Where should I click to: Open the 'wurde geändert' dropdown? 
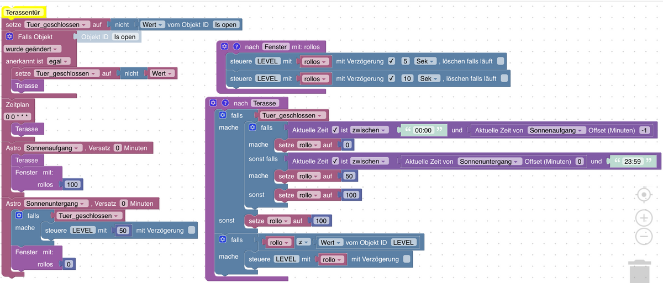tap(33, 49)
